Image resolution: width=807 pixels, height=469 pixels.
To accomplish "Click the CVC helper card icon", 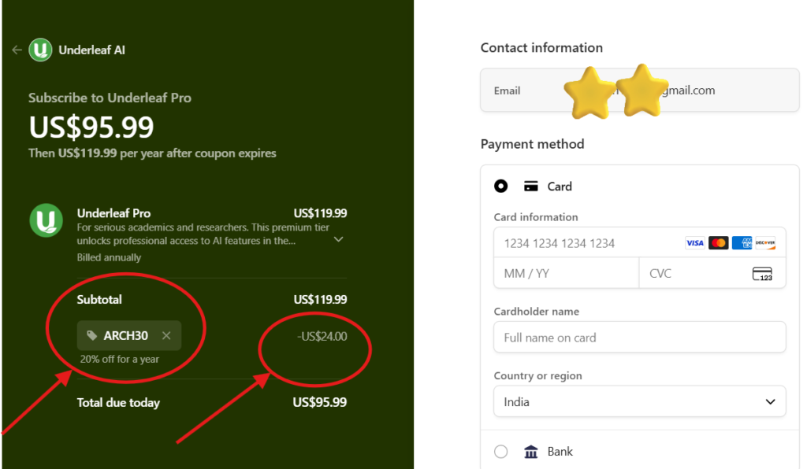I will coord(762,274).
